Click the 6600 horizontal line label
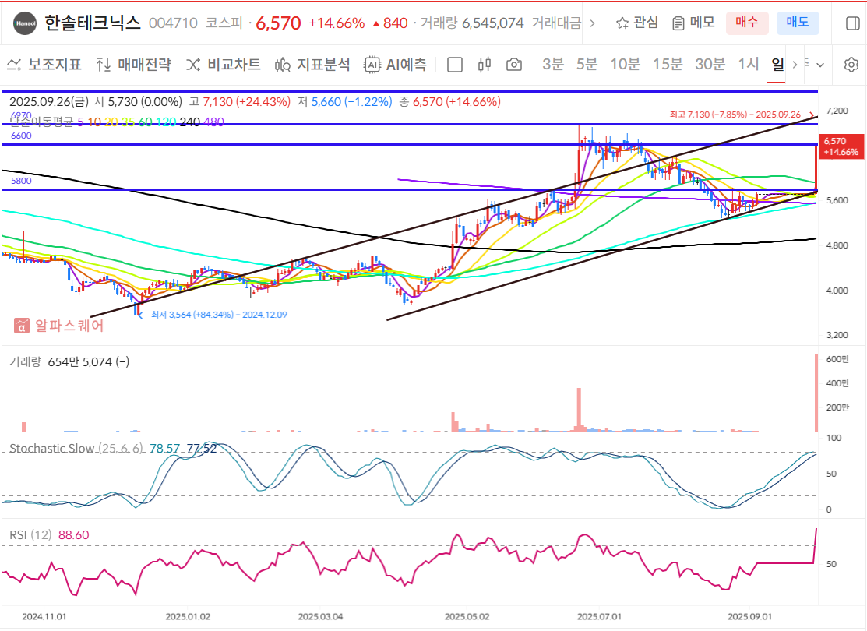This screenshot has height=631, width=867. (21, 136)
